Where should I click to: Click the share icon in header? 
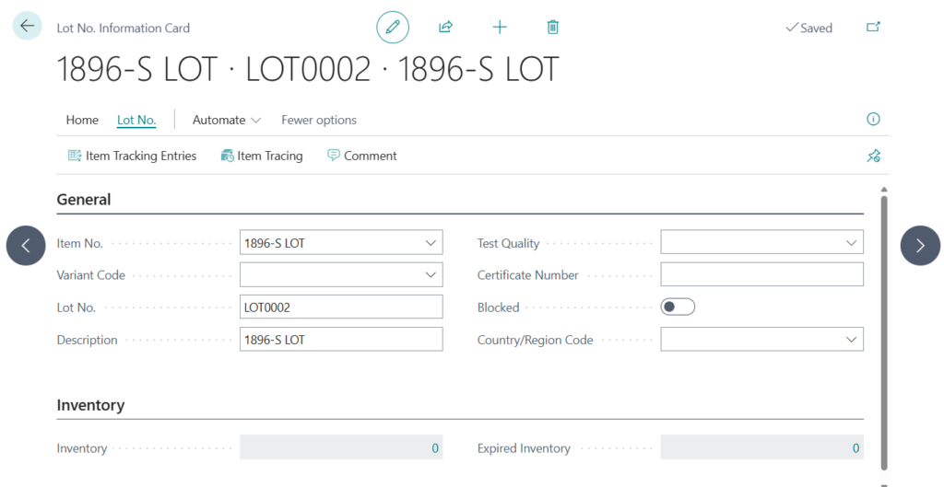(x=445, y=28)
